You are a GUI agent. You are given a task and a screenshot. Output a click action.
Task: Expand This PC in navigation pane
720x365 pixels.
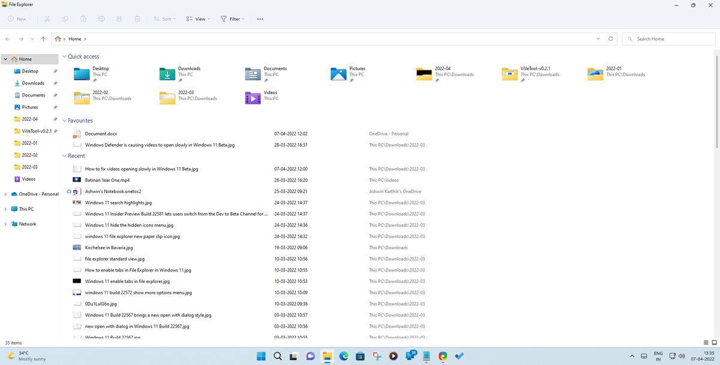click(x=5, y=209)
